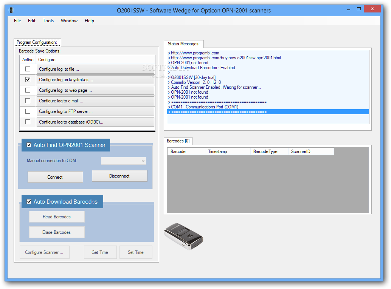
Task: Open Configure log to e-mail settings
Action: 95,101
